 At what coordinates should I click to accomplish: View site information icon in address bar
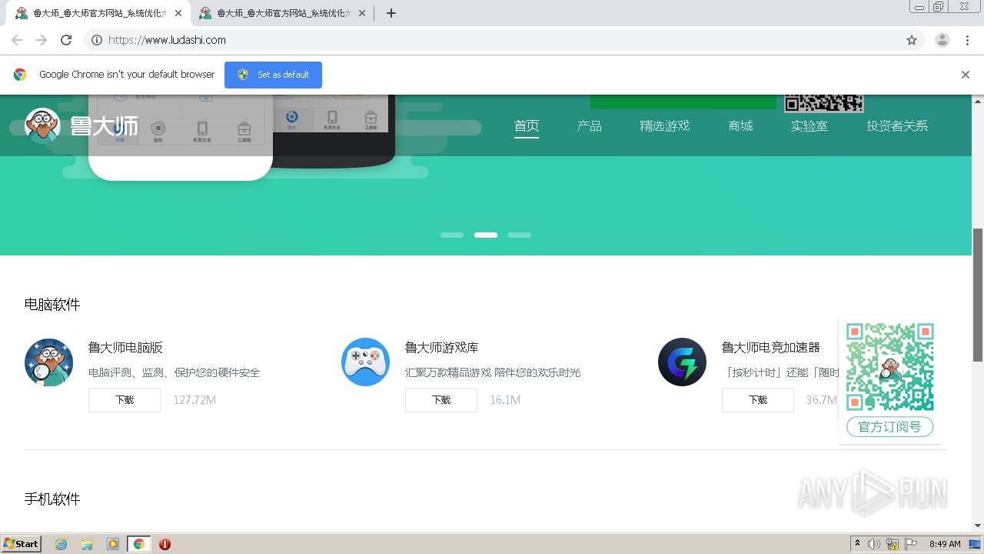tap(97, 40)
